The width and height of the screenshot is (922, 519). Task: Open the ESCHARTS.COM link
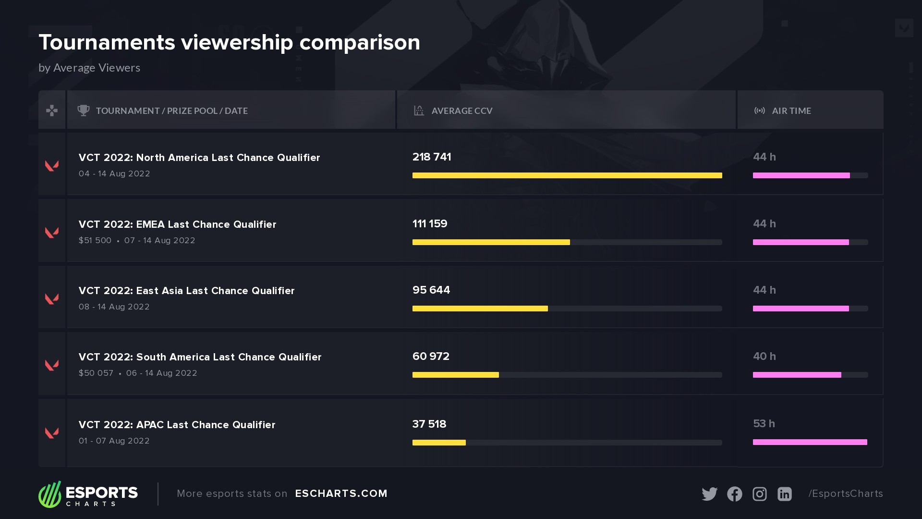(x=341, y=494)
